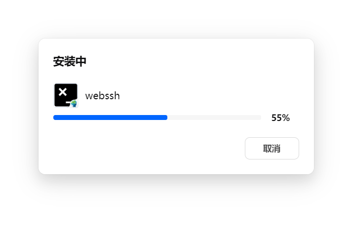The width and height of the screenshot is (350, 235).
Task: Click the webssh app name label
Action: tap(102, 96)
